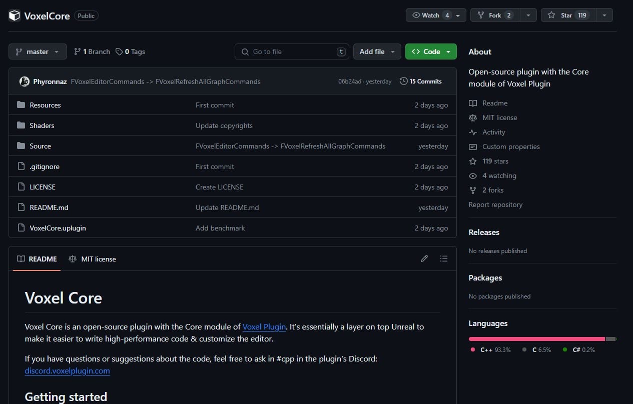Open the green Code dropdown

point(431,51)
